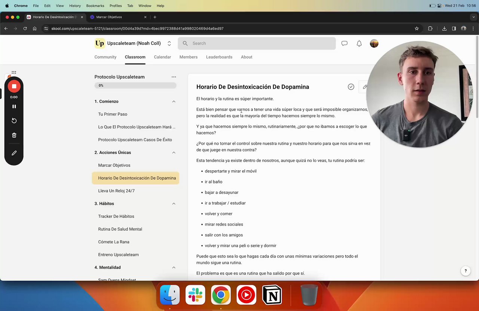Open the About tab
Image resolution: width=479 pixels, height=311 pixels.
click(247, 57)
